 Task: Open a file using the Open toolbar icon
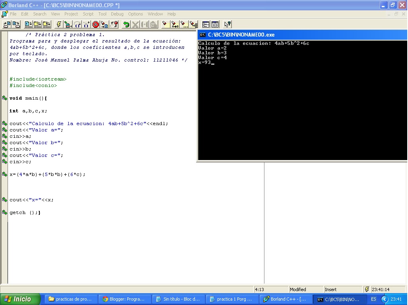pyautogui.click(x=7, y=24)
